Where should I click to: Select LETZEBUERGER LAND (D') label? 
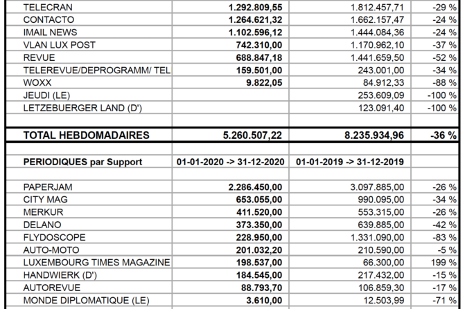82,109
